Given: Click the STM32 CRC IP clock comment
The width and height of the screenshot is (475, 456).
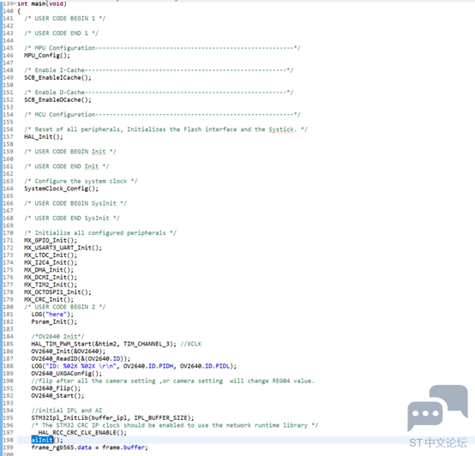Looking at the screenshot, I should click(175, 425).
